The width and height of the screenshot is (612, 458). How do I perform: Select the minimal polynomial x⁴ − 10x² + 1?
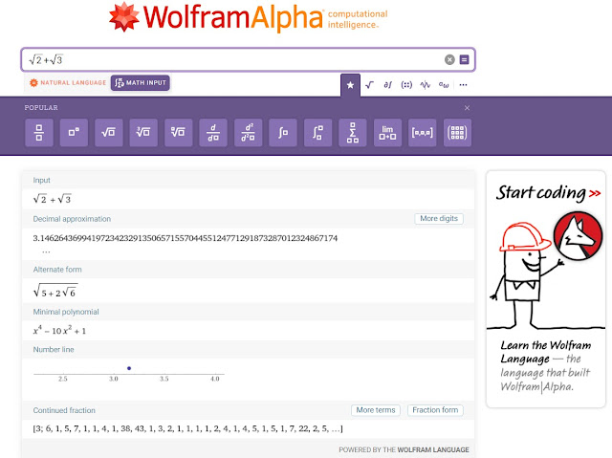pyautogui.click(x=59, y=330)
